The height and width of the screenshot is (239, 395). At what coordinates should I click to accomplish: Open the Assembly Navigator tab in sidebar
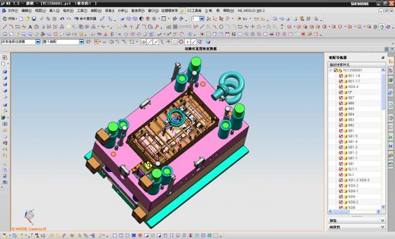click(391, 61)
